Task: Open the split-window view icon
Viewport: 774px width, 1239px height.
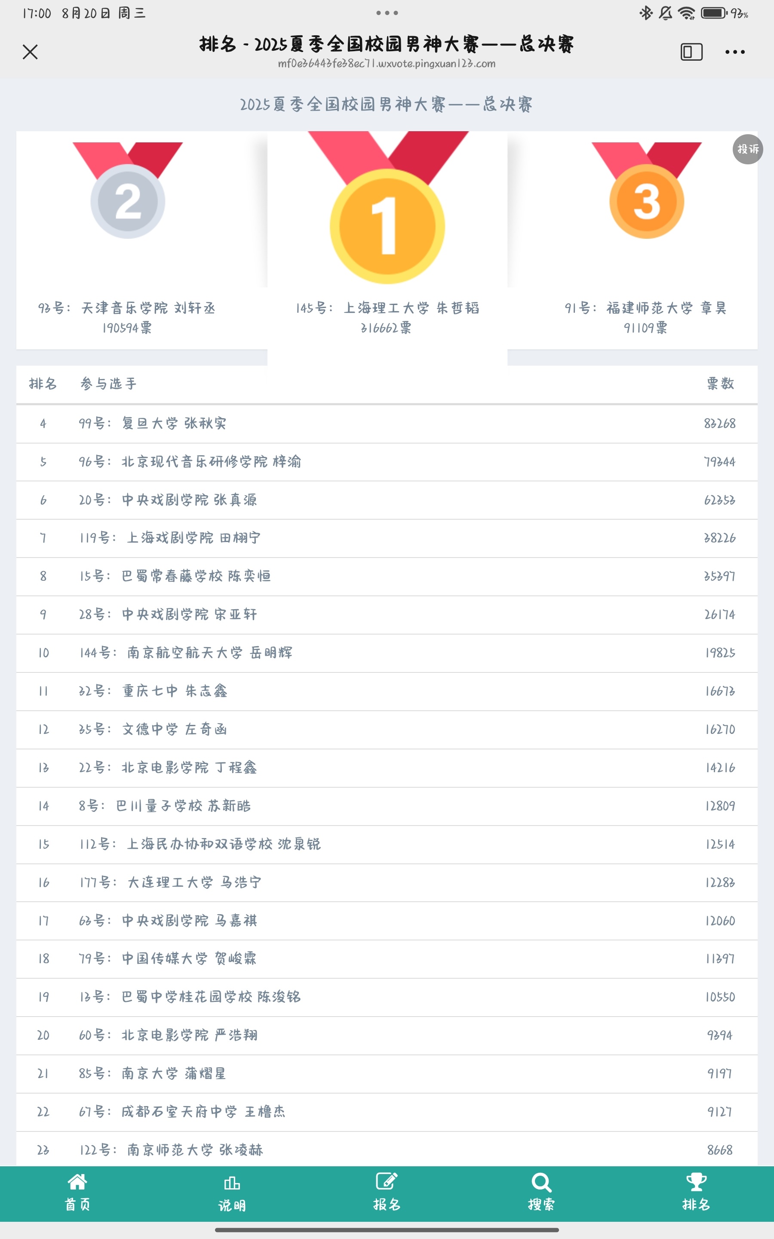Action: pyautogui.click(x=691, y=52)
